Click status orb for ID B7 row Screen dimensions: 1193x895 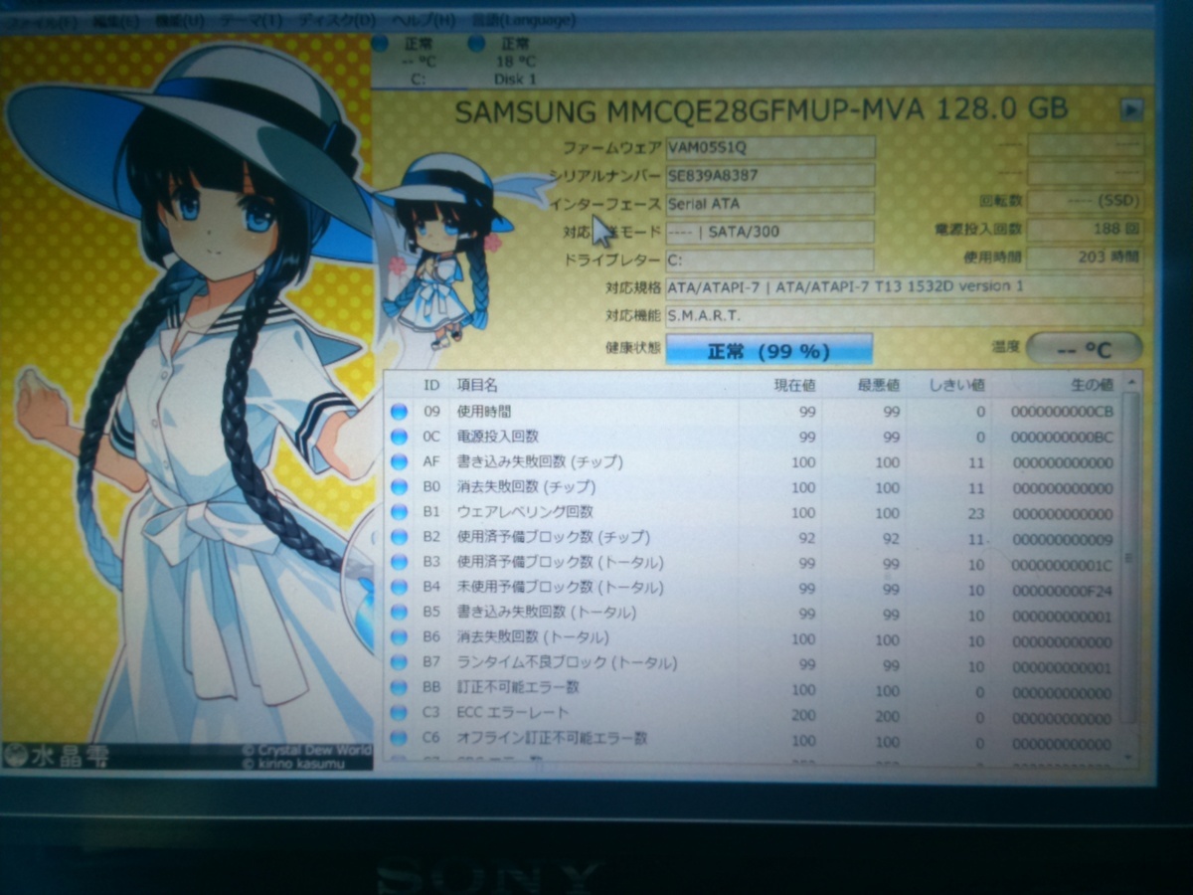click(400, 662)
